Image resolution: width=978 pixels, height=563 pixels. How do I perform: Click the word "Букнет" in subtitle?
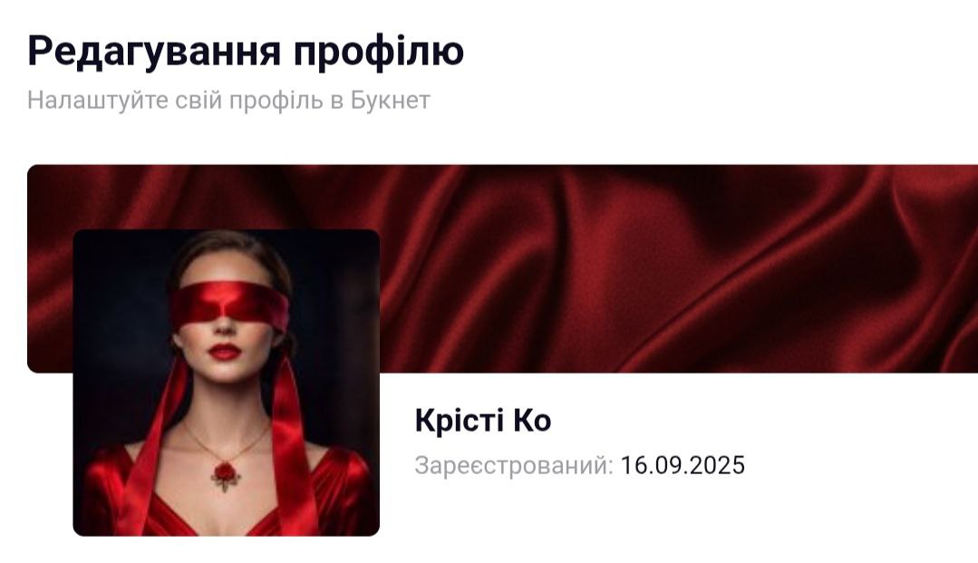click(391, 101)
